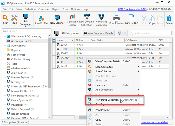Select PowerShell collection in tree

(x=17, y=105)
